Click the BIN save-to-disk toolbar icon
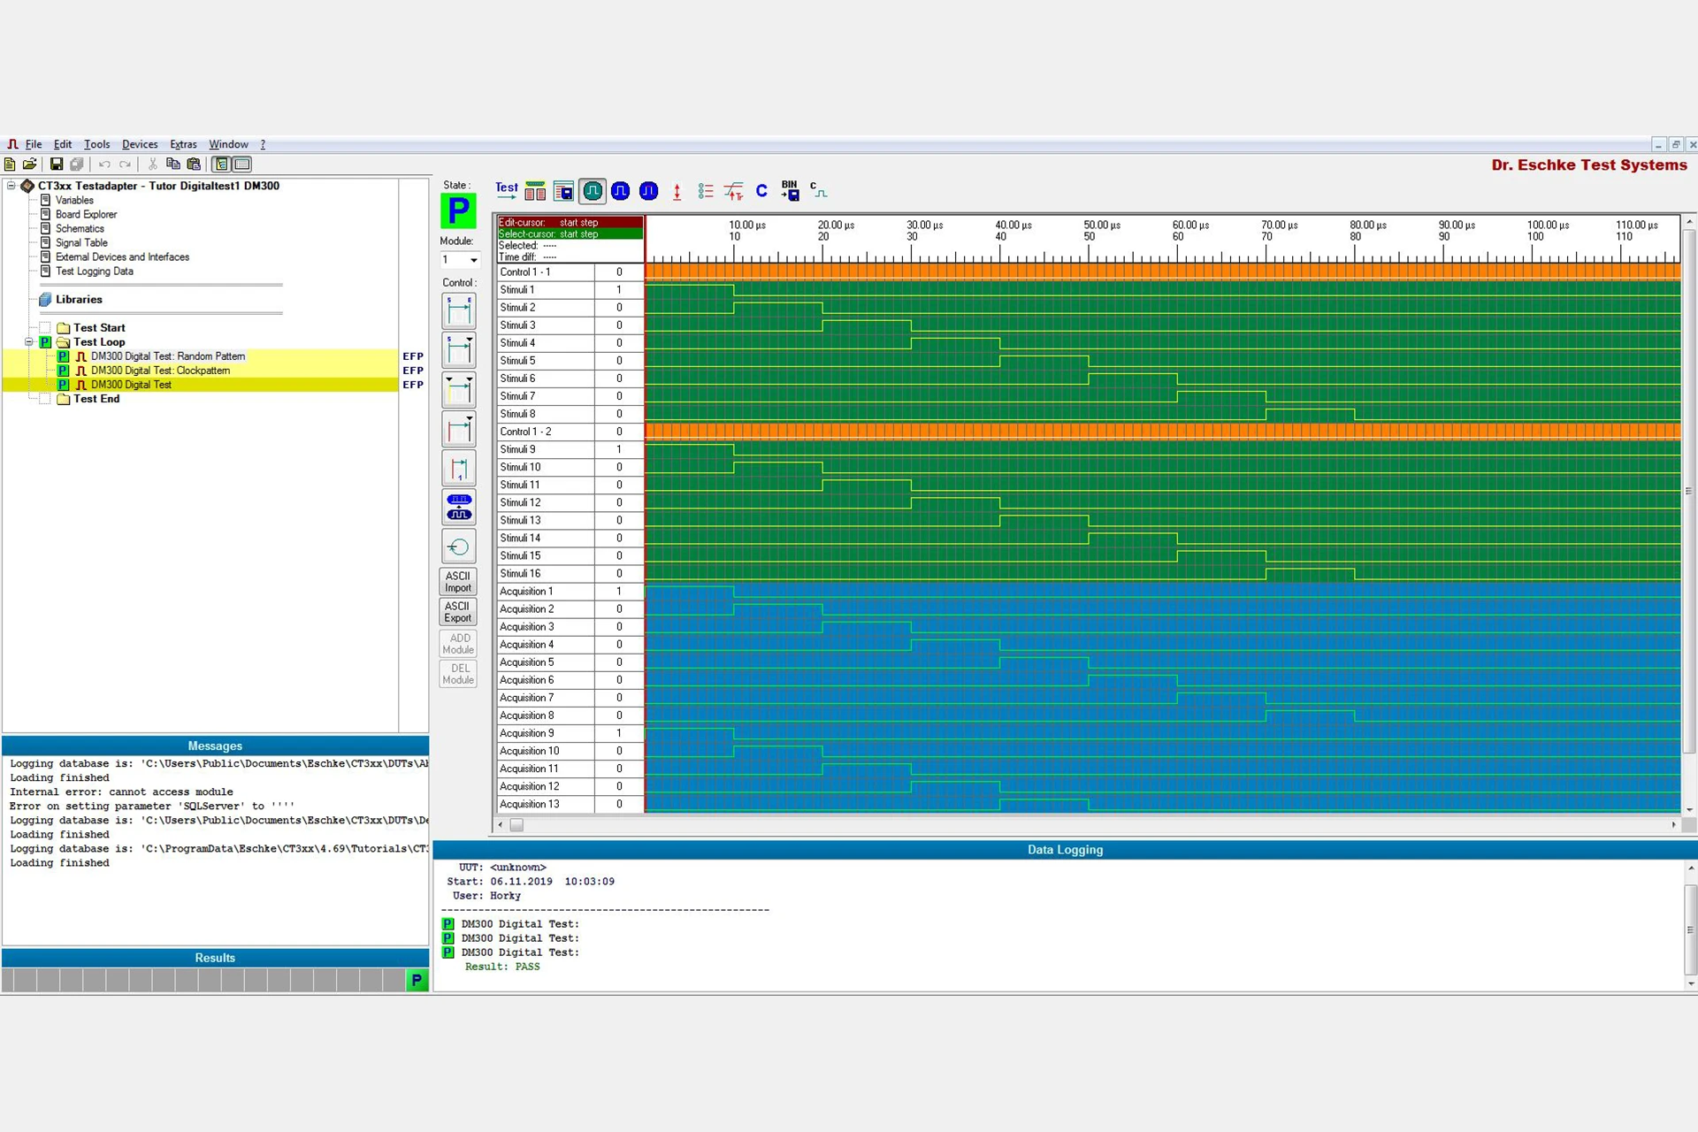The image size is (1698, 1132). click(x=790, y=190)
